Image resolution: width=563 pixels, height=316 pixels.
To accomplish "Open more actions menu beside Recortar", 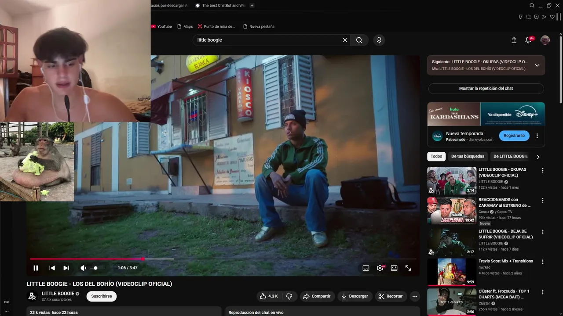I will click(415, 296).
